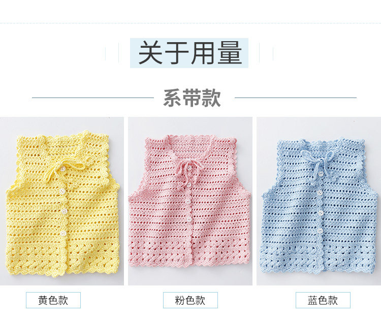Click the 关于用量 heading banner

189,53
